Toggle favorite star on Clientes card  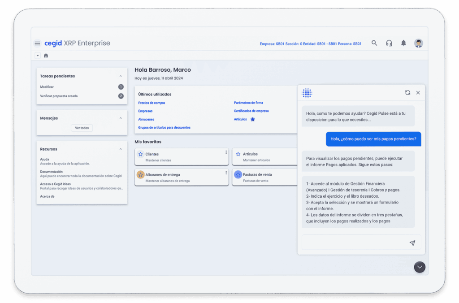[140, 154]
